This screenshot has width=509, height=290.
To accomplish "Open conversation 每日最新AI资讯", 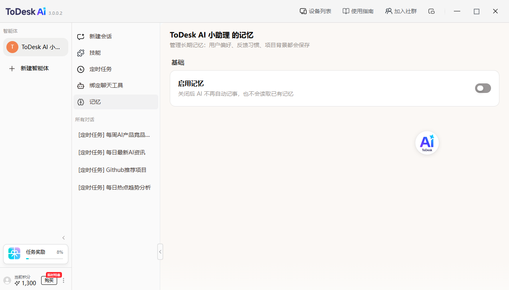I will (x=112, y=152).
